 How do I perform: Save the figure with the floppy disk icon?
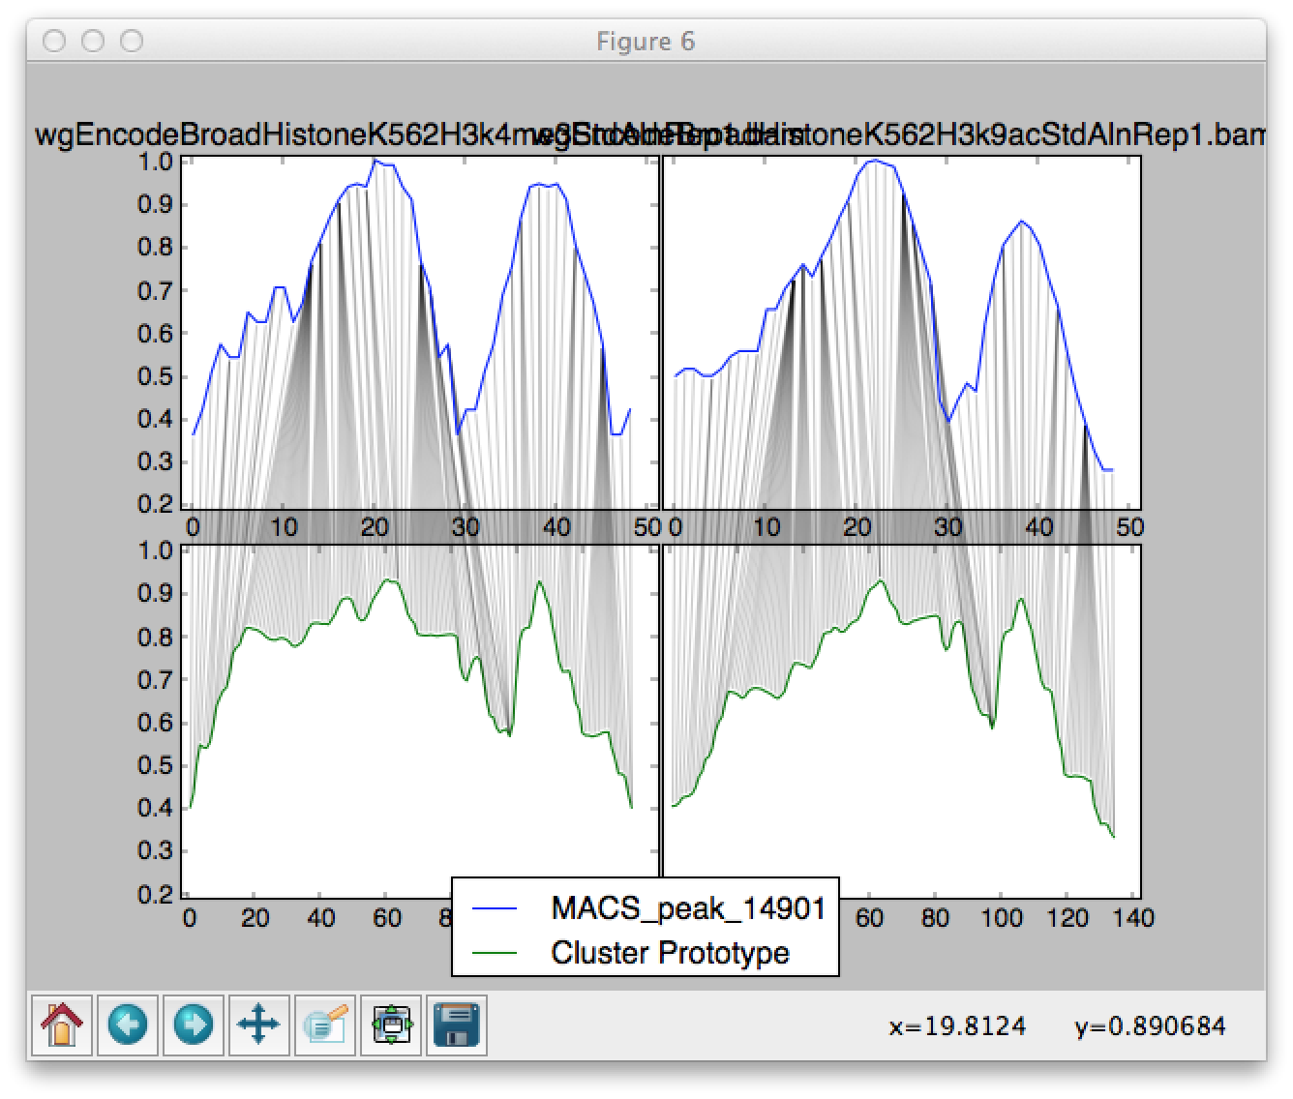tap(456, 1025)
